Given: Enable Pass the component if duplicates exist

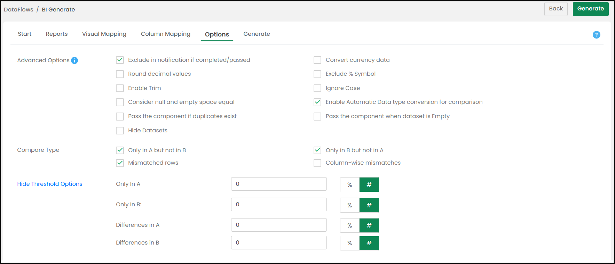Looking at the screenshot, I should 120,116.
